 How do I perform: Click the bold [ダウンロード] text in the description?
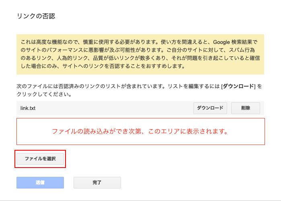pyautogui.click(x=238, y=86)
